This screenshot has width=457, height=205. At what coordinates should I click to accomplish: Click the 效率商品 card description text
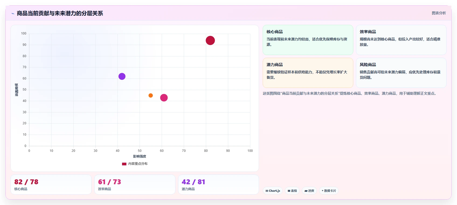coord(400,42)
